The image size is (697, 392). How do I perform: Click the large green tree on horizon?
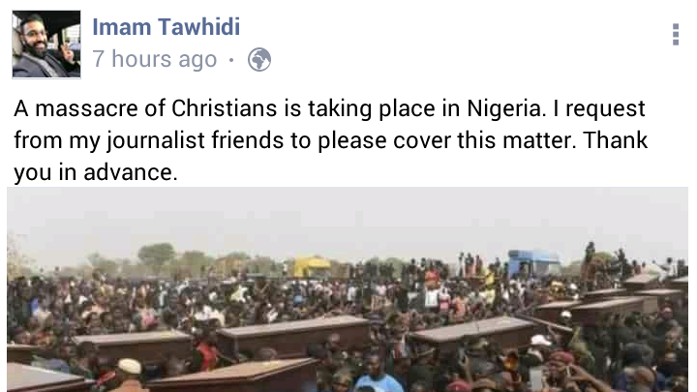(x=157, y=255)
